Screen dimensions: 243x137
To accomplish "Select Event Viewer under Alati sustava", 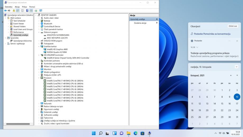I will (19, 24).
